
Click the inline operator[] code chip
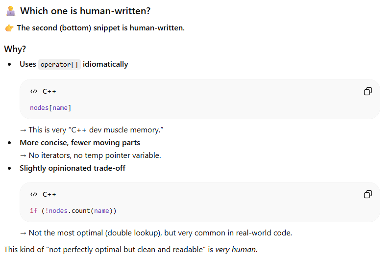click(x=59, y=64)
